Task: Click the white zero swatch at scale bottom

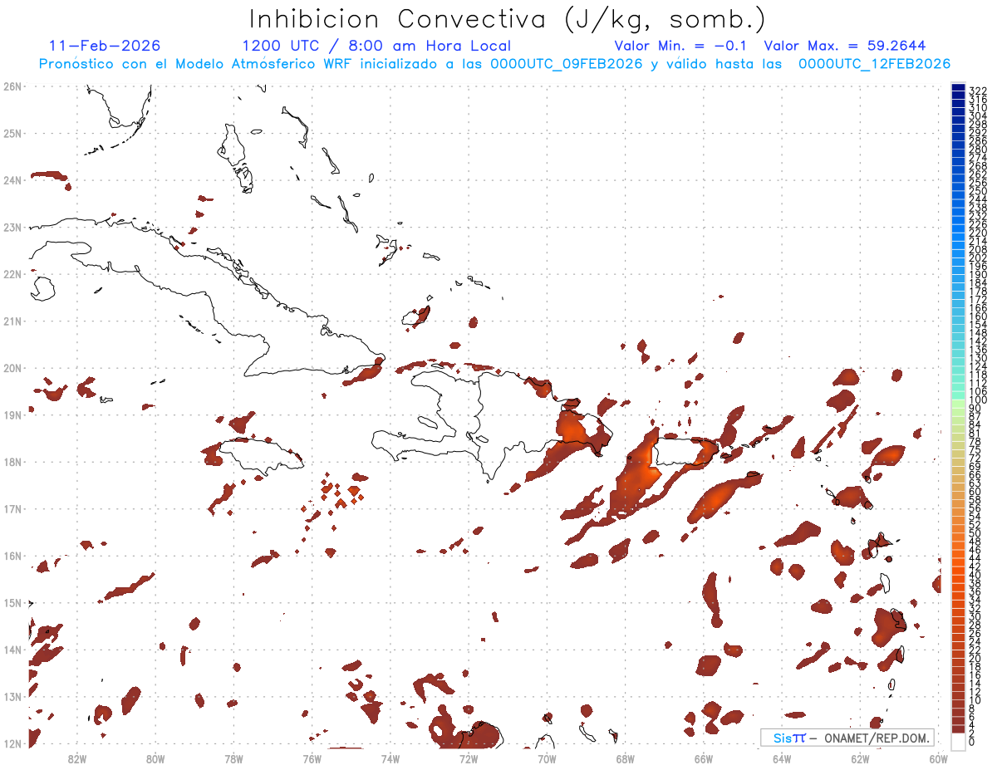Action: (x=958, y=740)
